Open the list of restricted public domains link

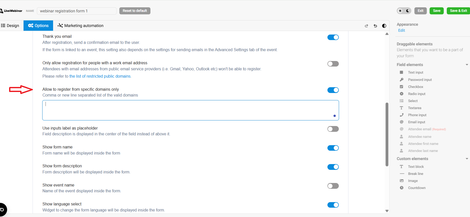click(100, 76)
